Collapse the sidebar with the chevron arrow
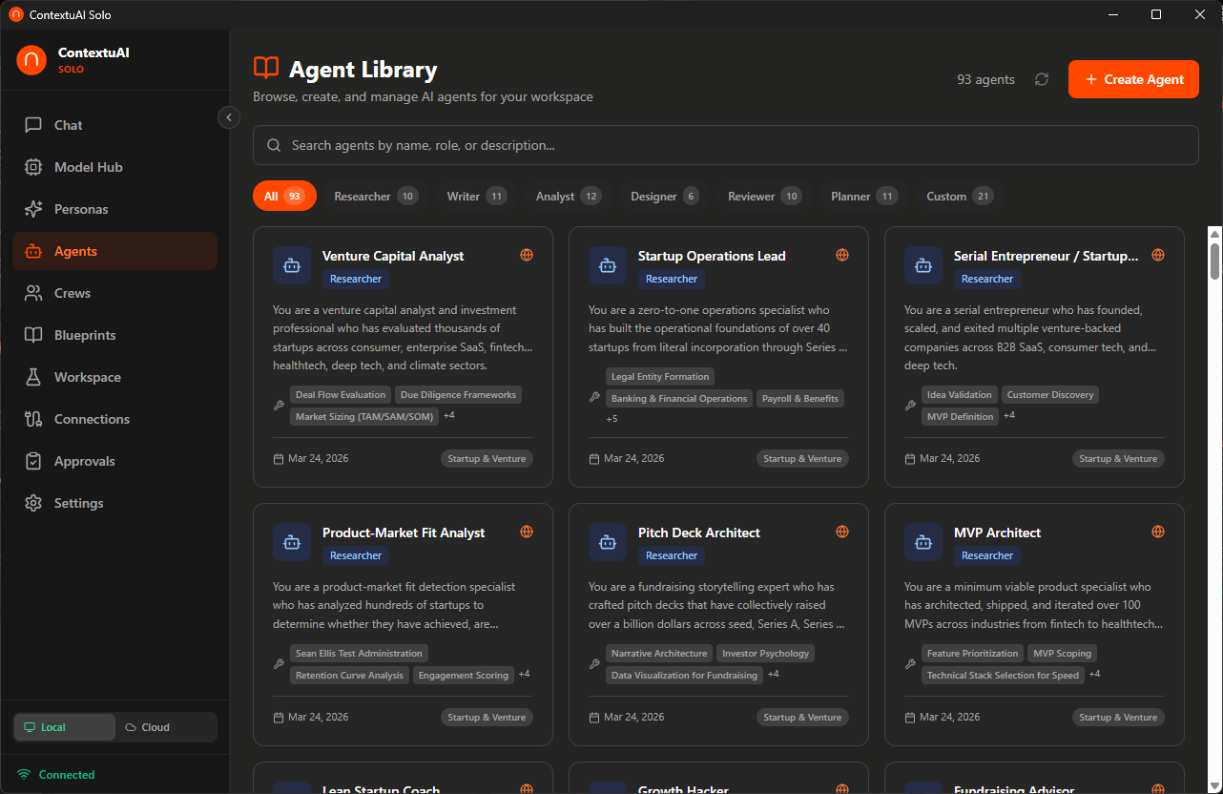The width and height of the screenshot is (1223, 794). coord(228,116)
